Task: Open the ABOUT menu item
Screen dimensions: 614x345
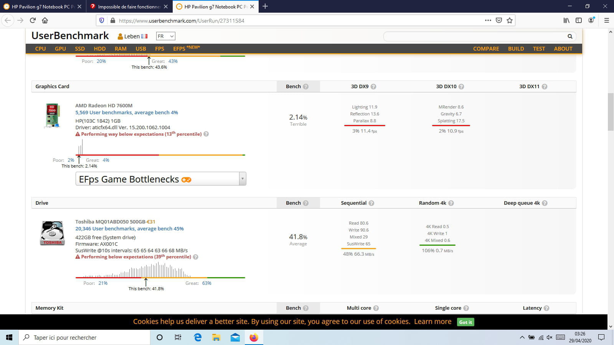Action: point(563,49)
